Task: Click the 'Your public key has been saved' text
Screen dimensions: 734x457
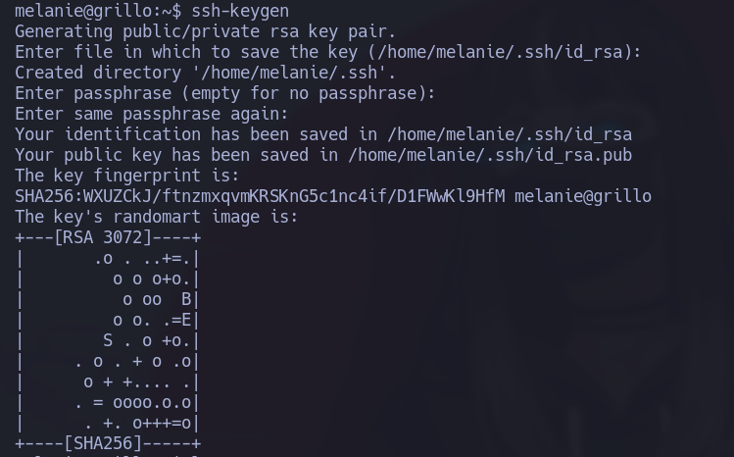Action: click(x=167, y=155)
